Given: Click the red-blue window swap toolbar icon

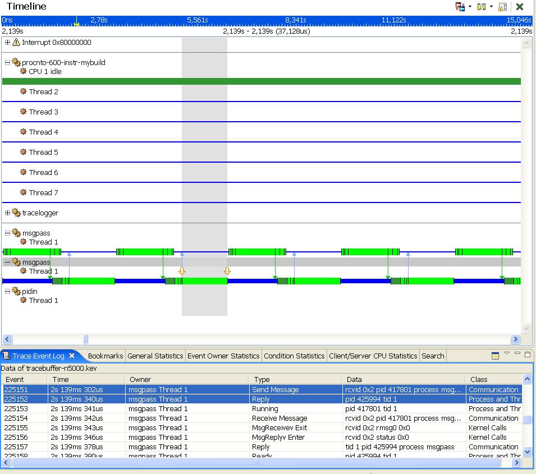Looking at the screenshot, I should (460, 7).
